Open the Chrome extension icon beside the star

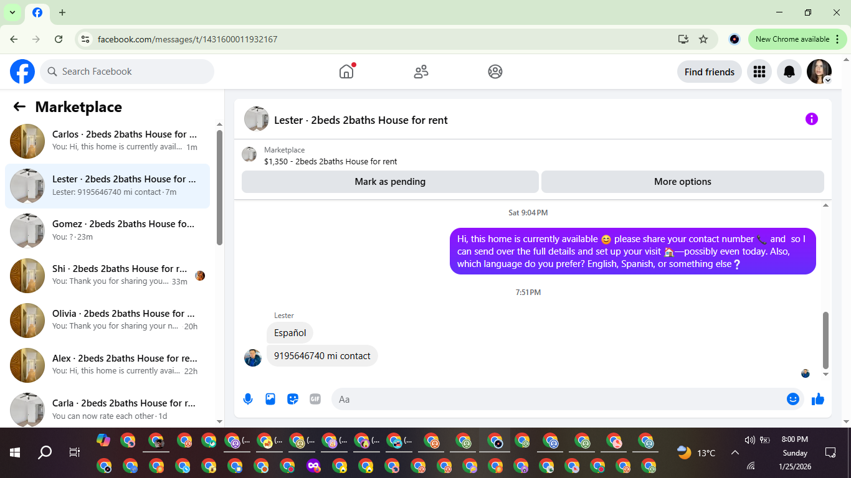[735, 39]
